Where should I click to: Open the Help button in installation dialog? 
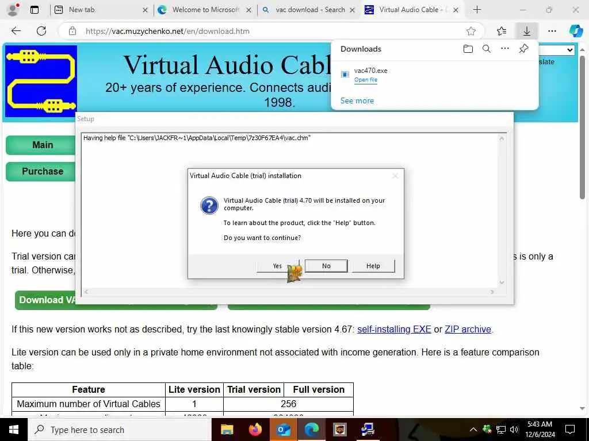(x=373, y=265)
